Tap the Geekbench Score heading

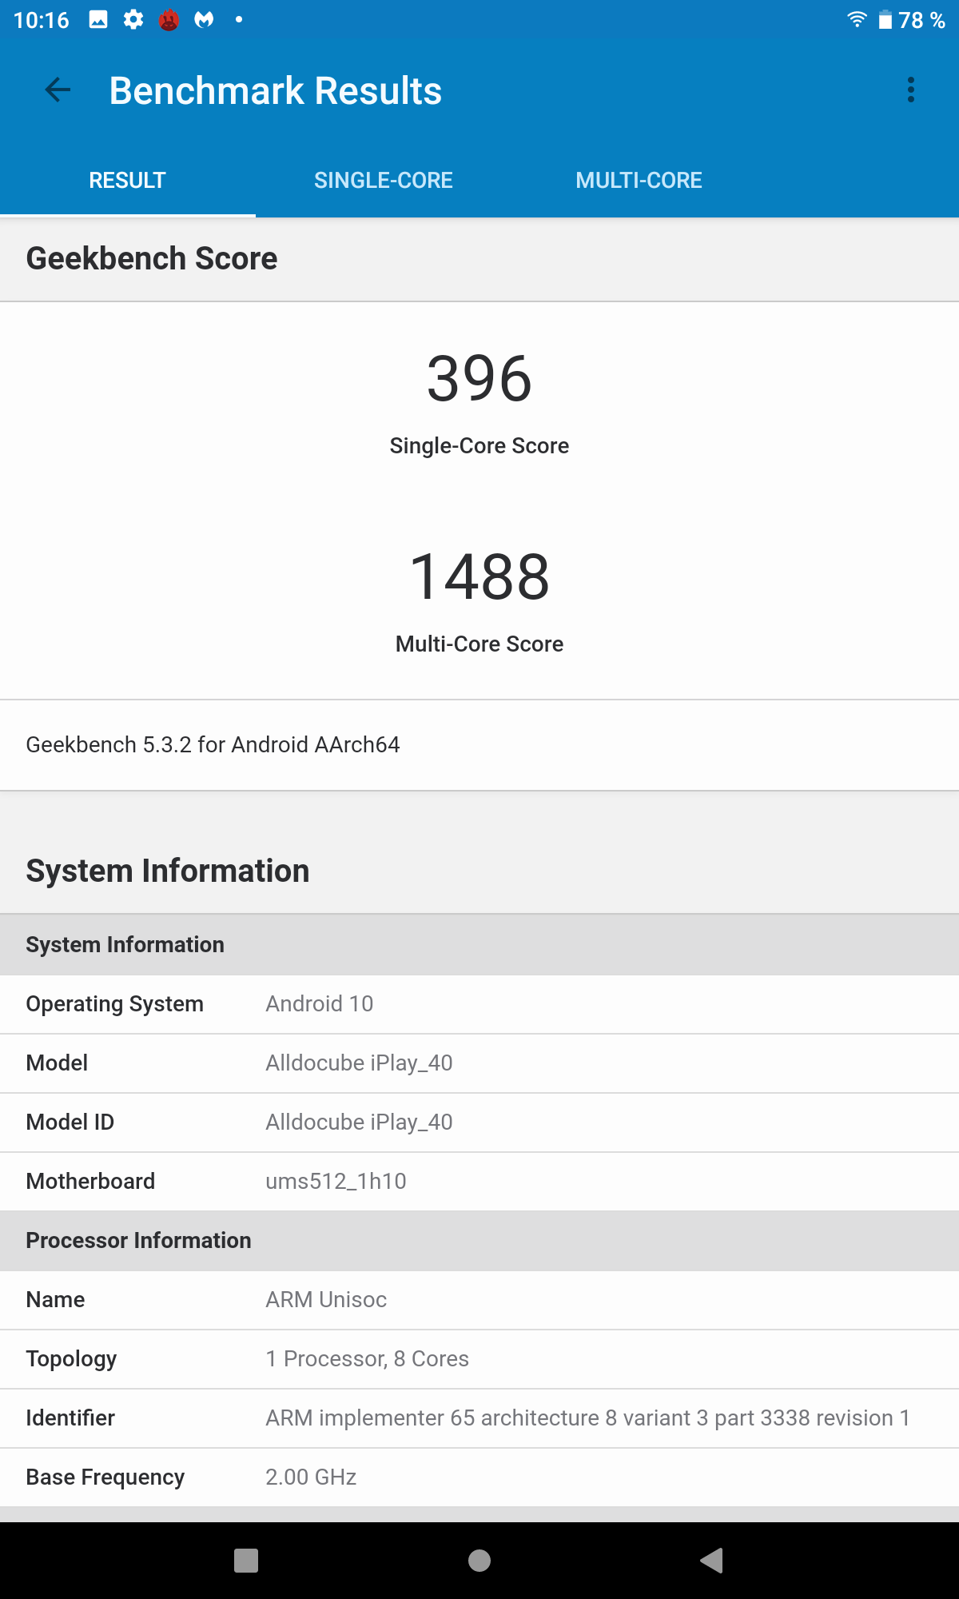click(x=152, y=259)
